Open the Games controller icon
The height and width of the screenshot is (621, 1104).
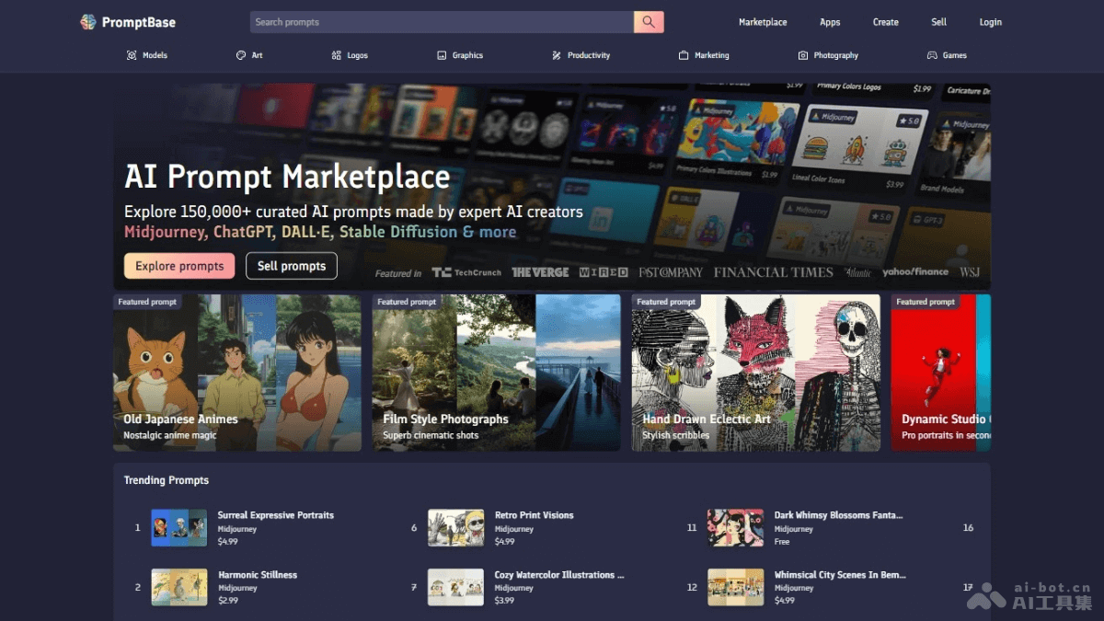(932, 55)
